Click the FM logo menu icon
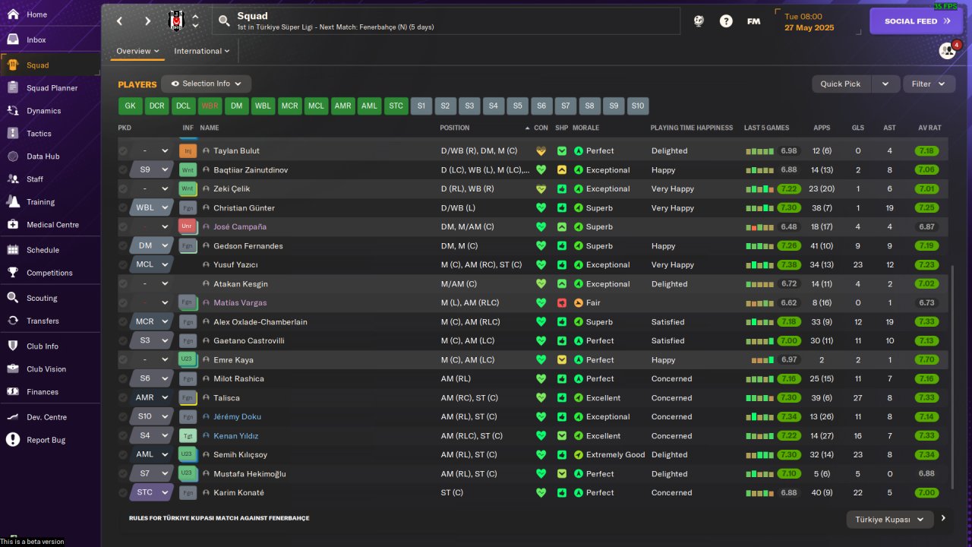The width and height of the screenshot is (972, 547). tap(753, 21)
